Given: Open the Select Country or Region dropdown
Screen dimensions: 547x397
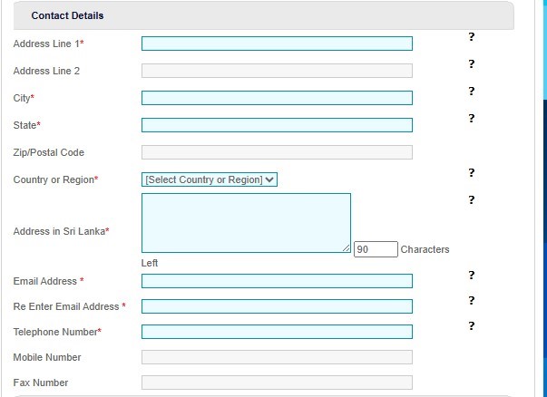Looking at the screenshot, I should tap(210, 179).
